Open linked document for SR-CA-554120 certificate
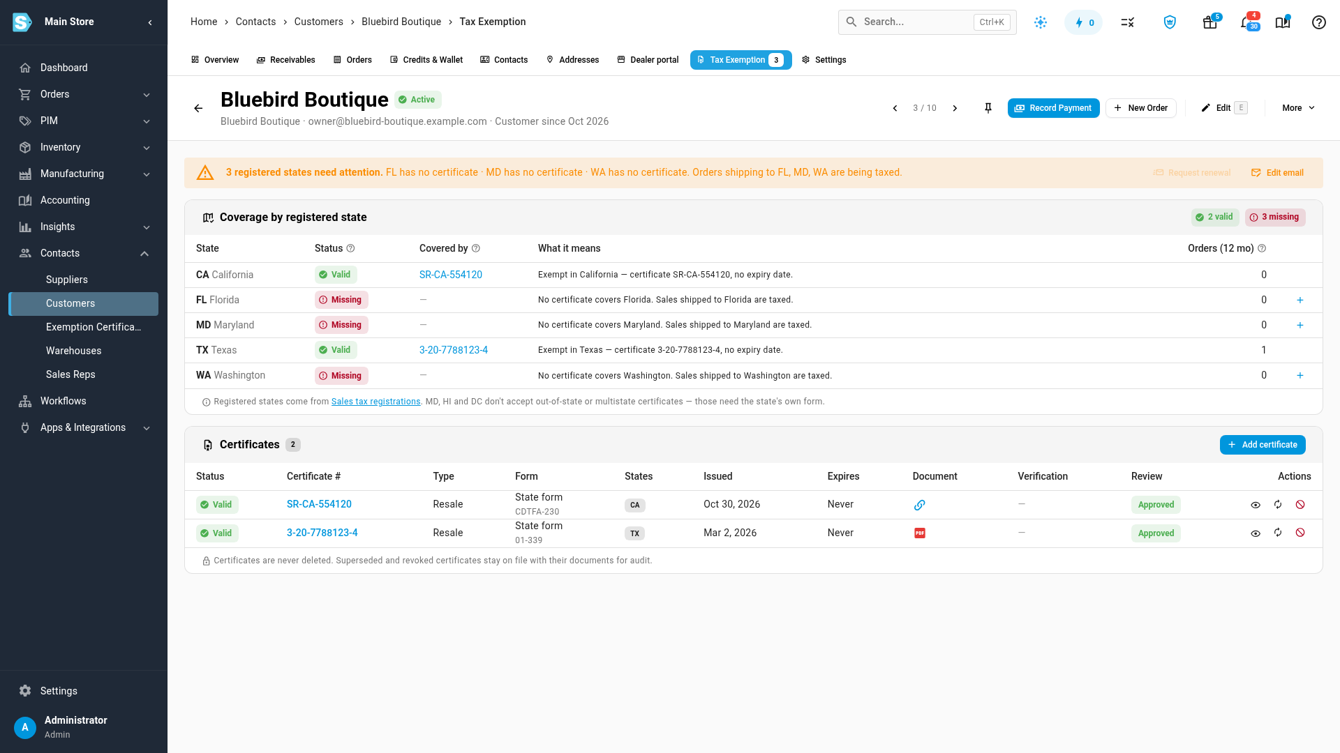Image resolution: width=1340 pixels, height=753 pixels. [x=920, y=505]
